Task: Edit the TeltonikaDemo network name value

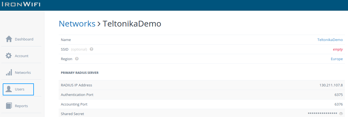Action: [330, 40]
